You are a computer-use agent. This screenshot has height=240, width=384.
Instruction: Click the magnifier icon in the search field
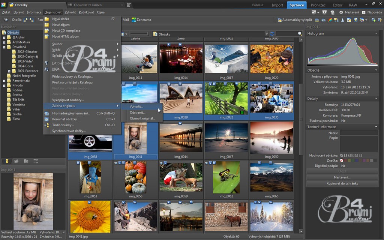point(300,34)
